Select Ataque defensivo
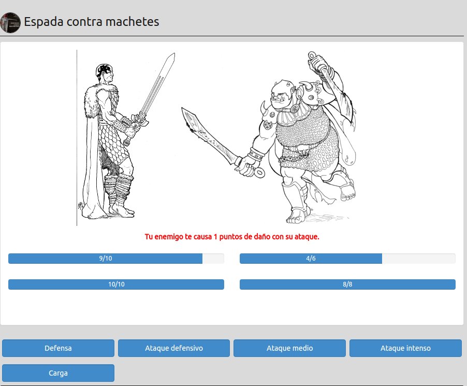Image resolution: width=467 pixels, height=386 pixels. pos(174,348)
